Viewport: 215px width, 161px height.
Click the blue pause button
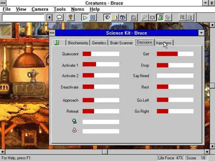tap(93, 18)
